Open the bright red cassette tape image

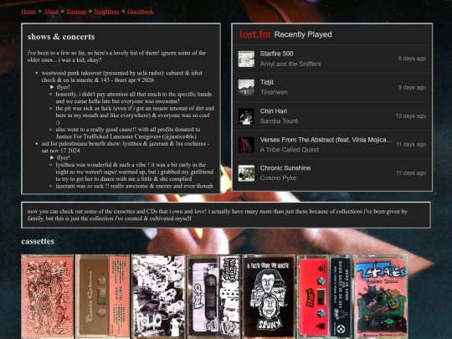click(x=324, y=296)
